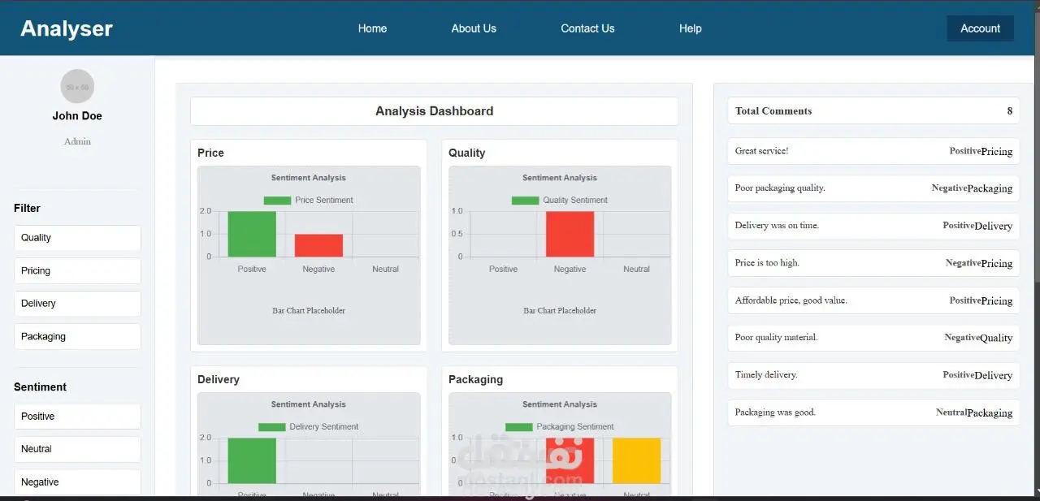Hide the Delivery Sentiment dataset via legend
Viewport: 1040px width, 501px height.
(308, 427)
